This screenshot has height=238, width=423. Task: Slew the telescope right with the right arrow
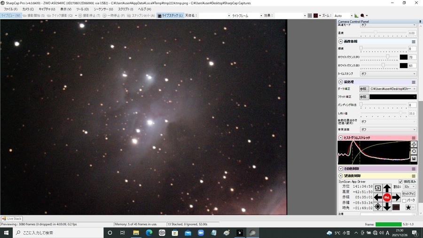(x=396, y=197)
